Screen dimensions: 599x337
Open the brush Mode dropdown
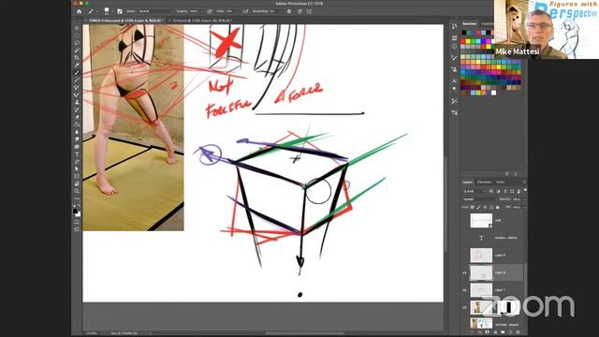155,11
